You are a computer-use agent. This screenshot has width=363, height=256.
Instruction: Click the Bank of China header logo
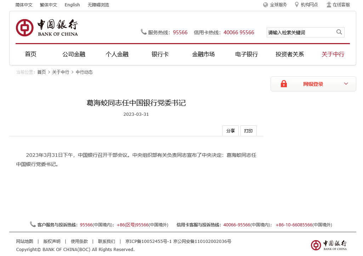(47, 28)
